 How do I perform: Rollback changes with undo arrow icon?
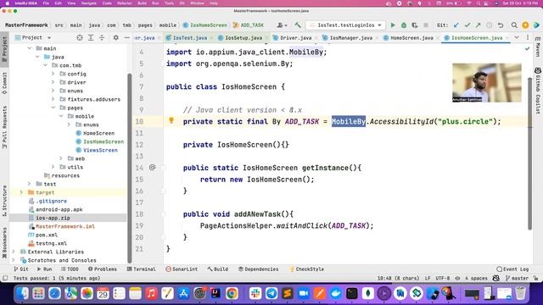coord(501,25)
